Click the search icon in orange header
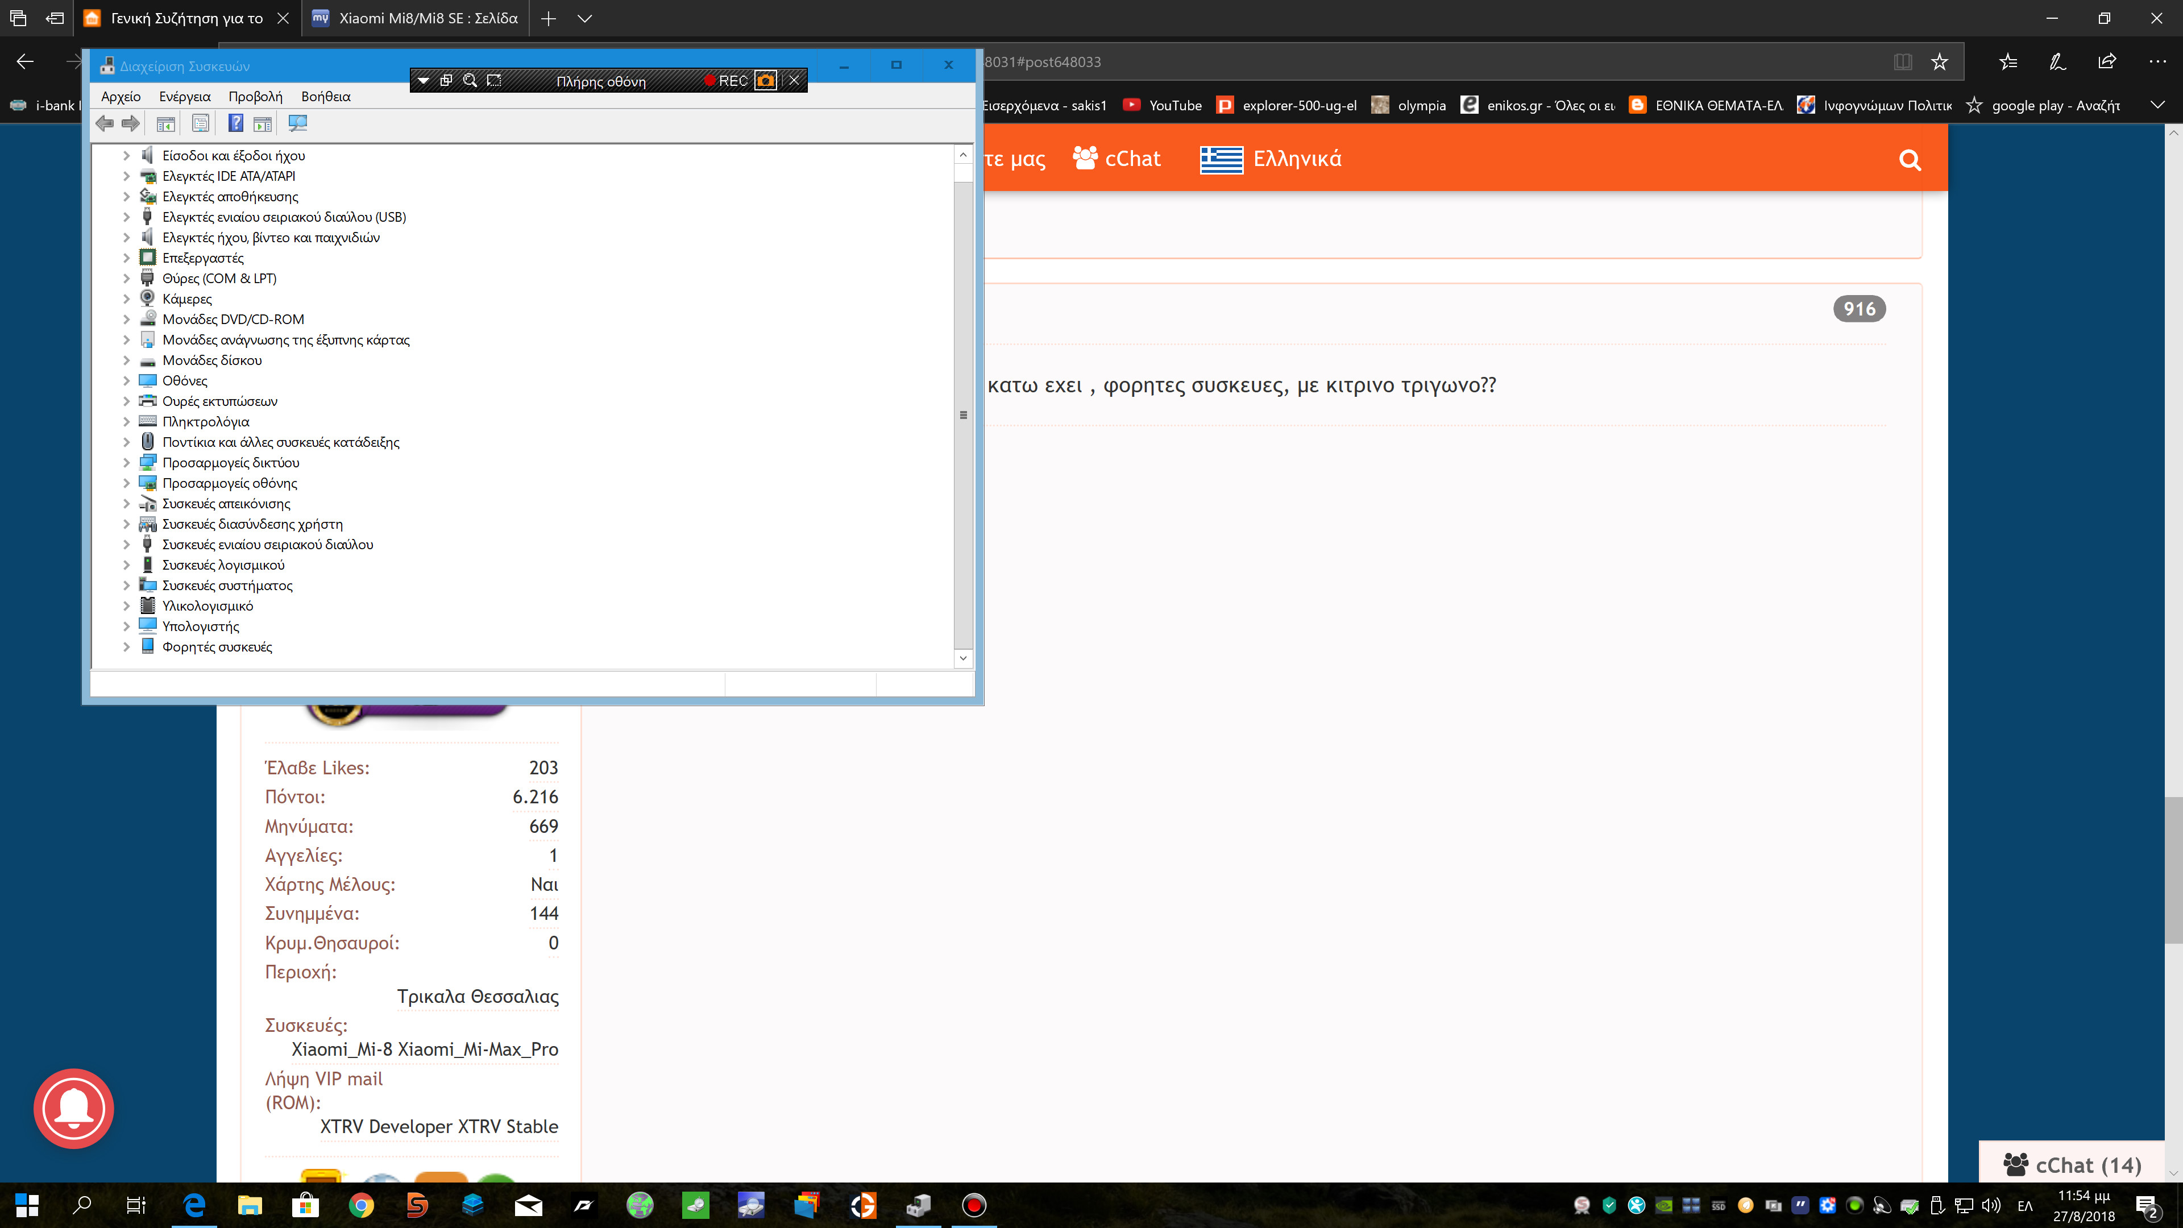Viewport: 2183px width, 1228px height. pos(1910,160)
